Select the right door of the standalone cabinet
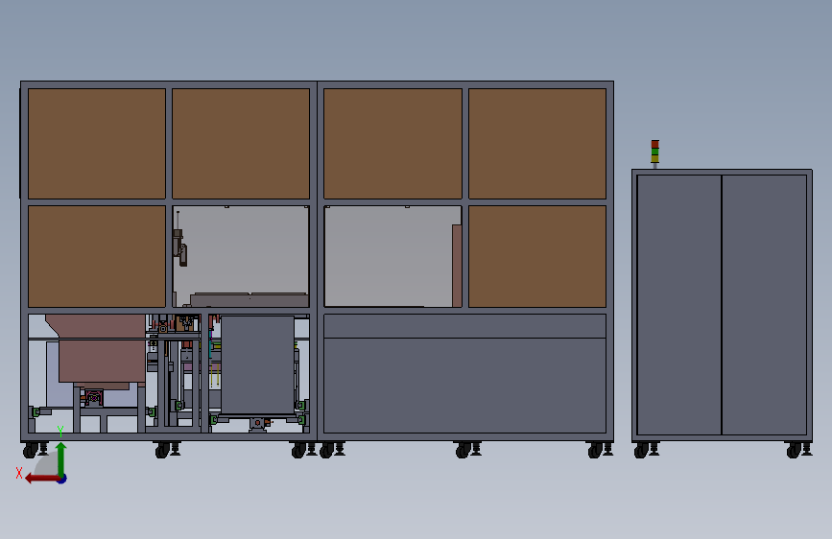The image size is (832, 539). click(764, 305)
